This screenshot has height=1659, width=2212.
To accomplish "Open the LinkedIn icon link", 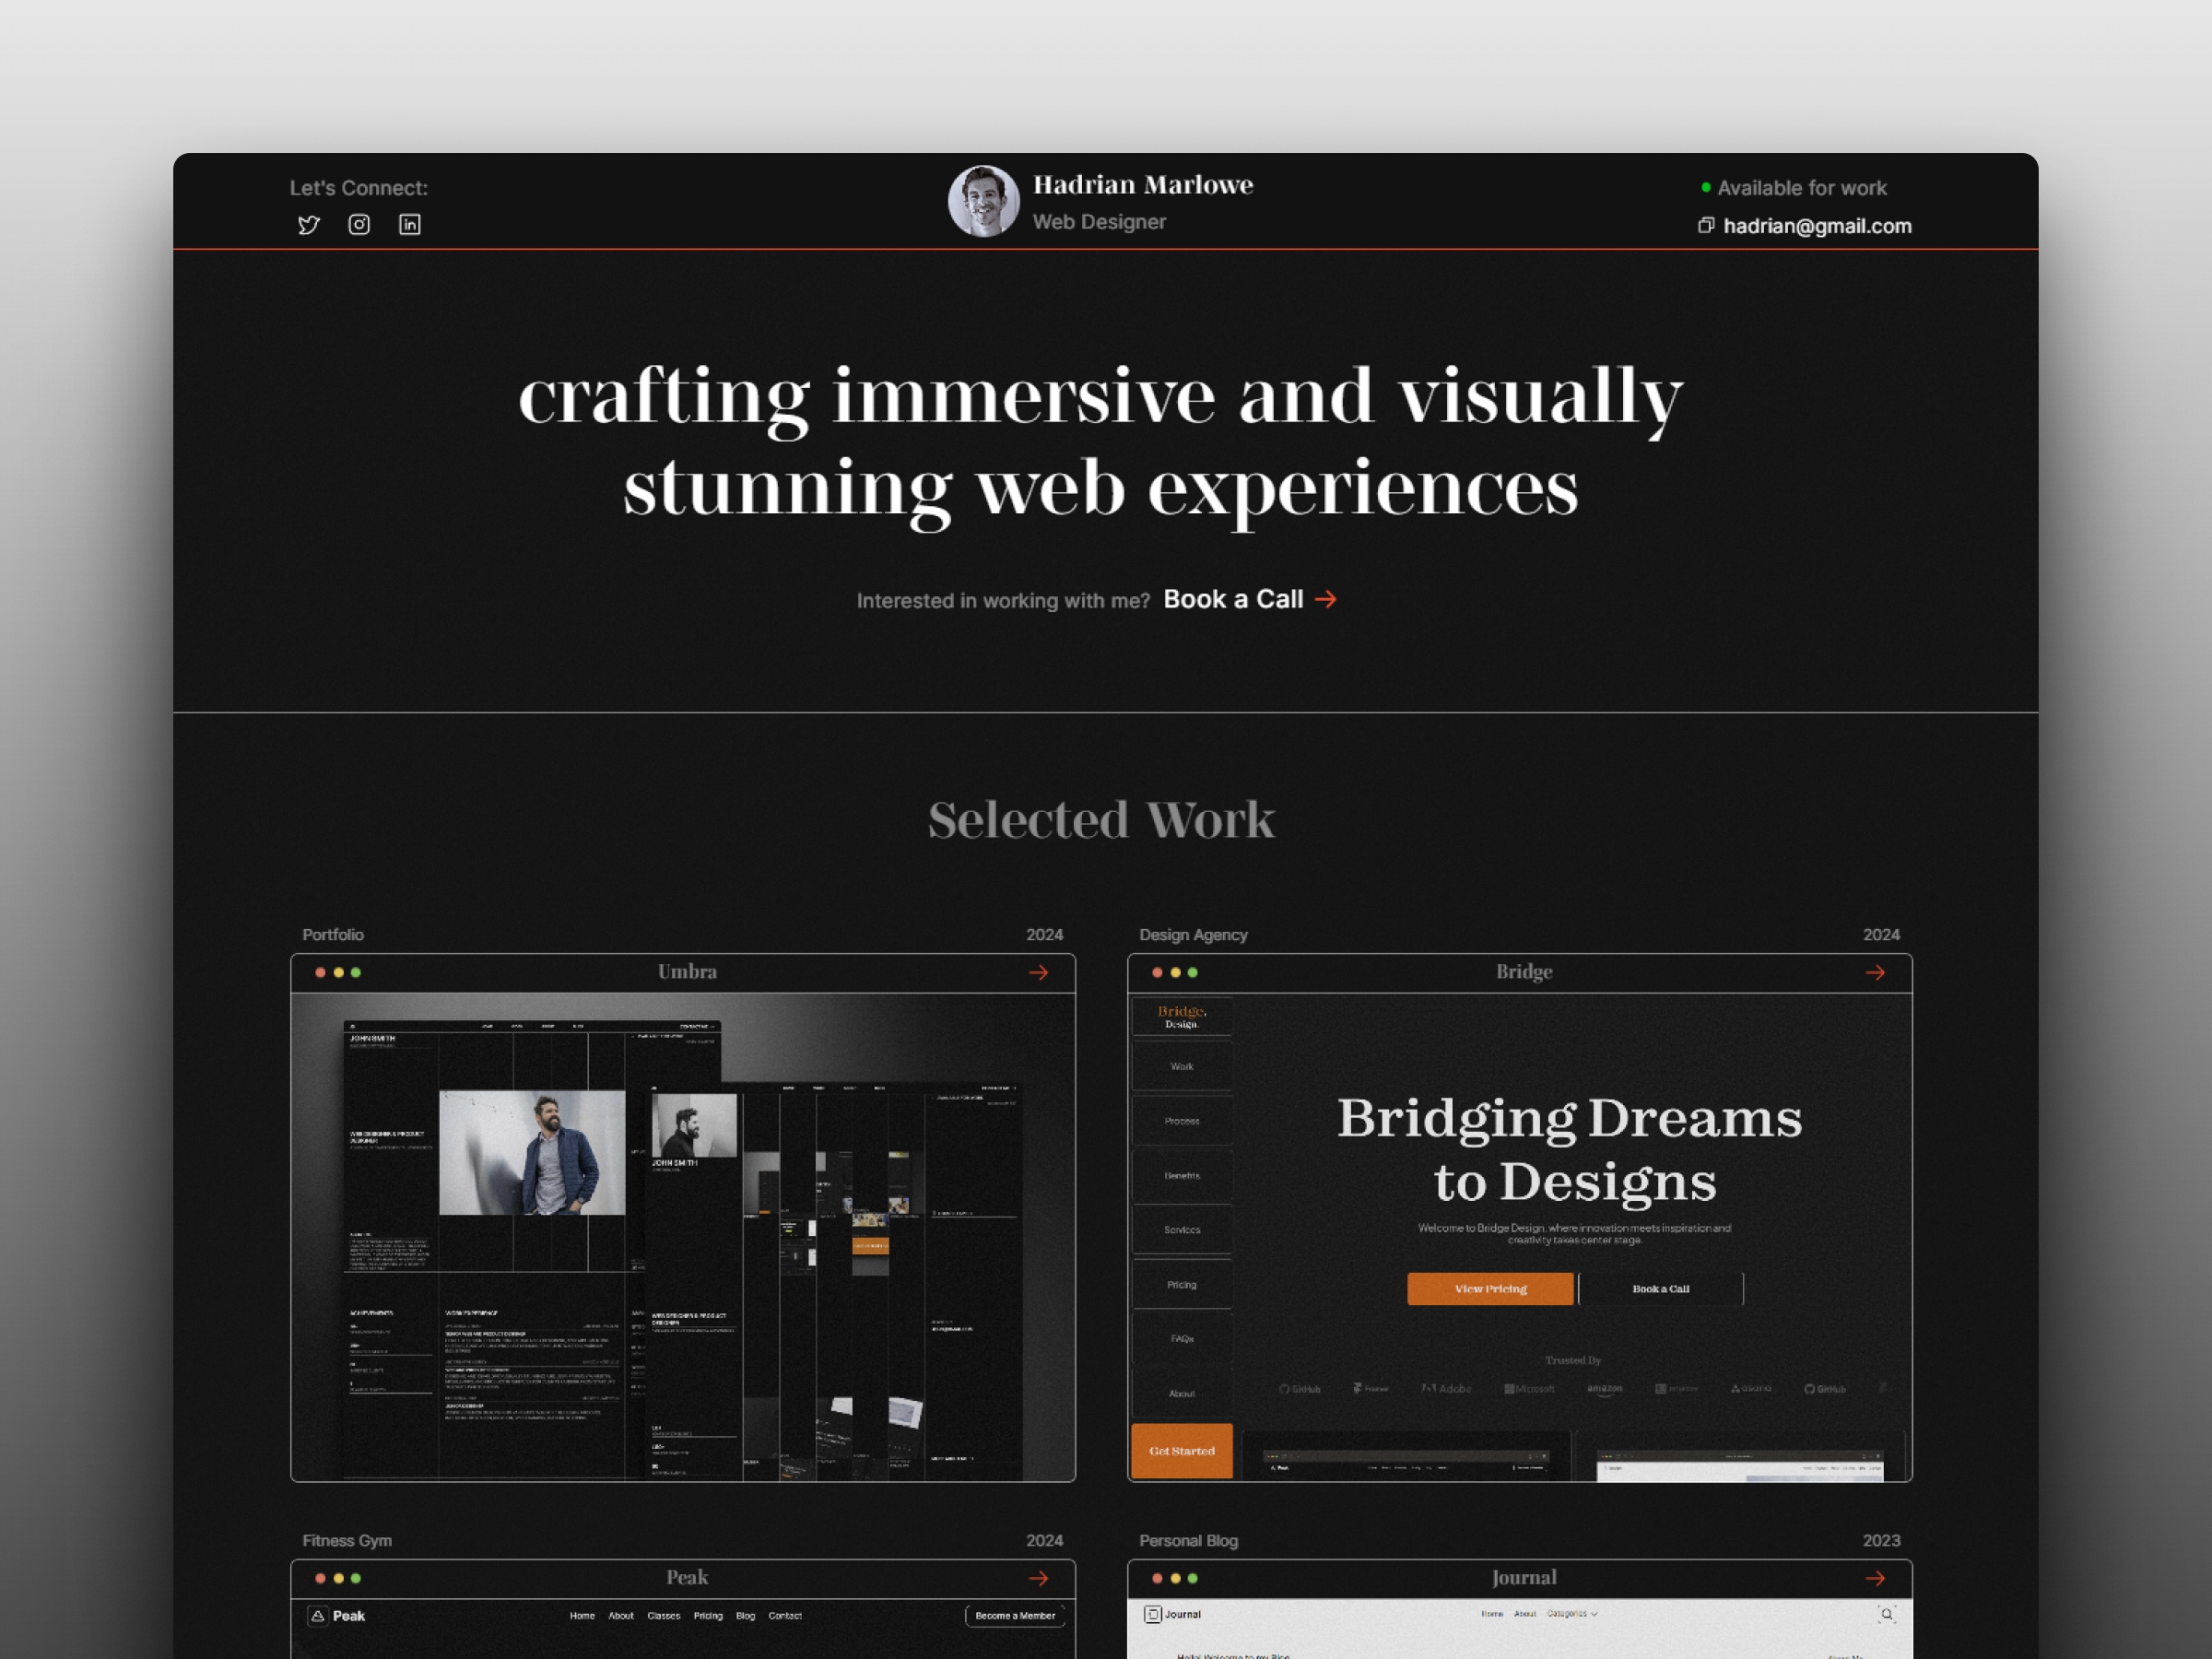I will pyautogui.click(x=410, y=225).
